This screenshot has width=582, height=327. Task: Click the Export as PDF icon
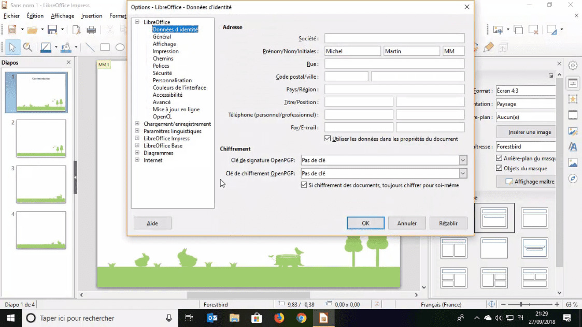pyautogui.click(x=77, y=29)
